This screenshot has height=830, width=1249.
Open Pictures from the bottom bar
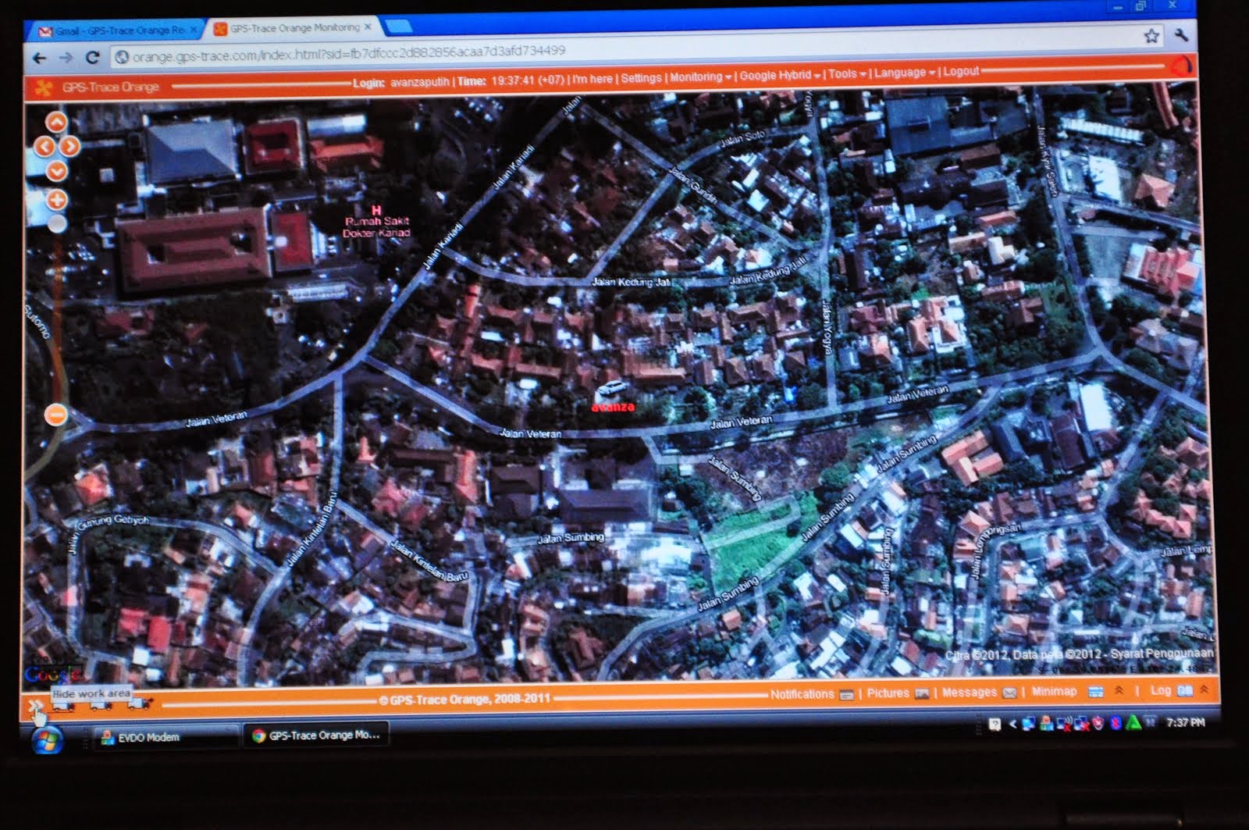click(888, 693)
